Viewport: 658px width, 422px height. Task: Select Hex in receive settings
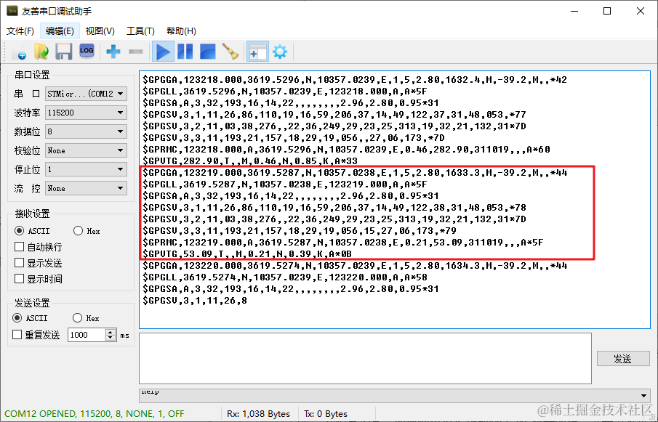tap(87, 231)
